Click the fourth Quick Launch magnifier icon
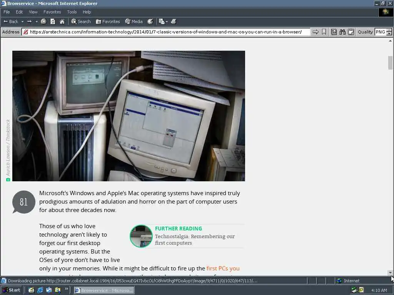Viewport: 394px width, 295px height. tap(58, 290)
